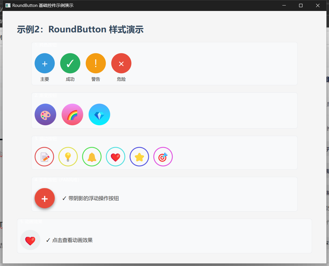This screenshot has width=329, height=266.
Task: Click the green 成功 checkmark button
Action: tap(70, 63)
